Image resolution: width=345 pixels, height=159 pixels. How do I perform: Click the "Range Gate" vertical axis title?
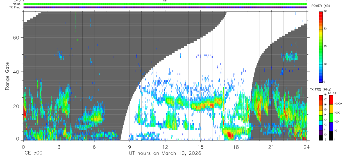point(8,76)
